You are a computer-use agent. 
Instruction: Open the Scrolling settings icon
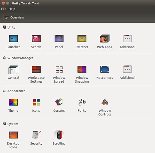pos(59,135)
